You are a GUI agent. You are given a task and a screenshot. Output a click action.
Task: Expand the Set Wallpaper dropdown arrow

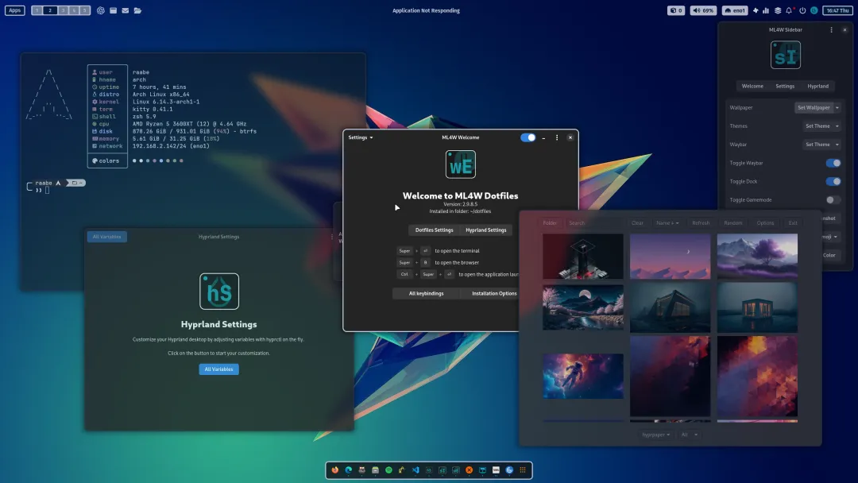coord(837,108)
